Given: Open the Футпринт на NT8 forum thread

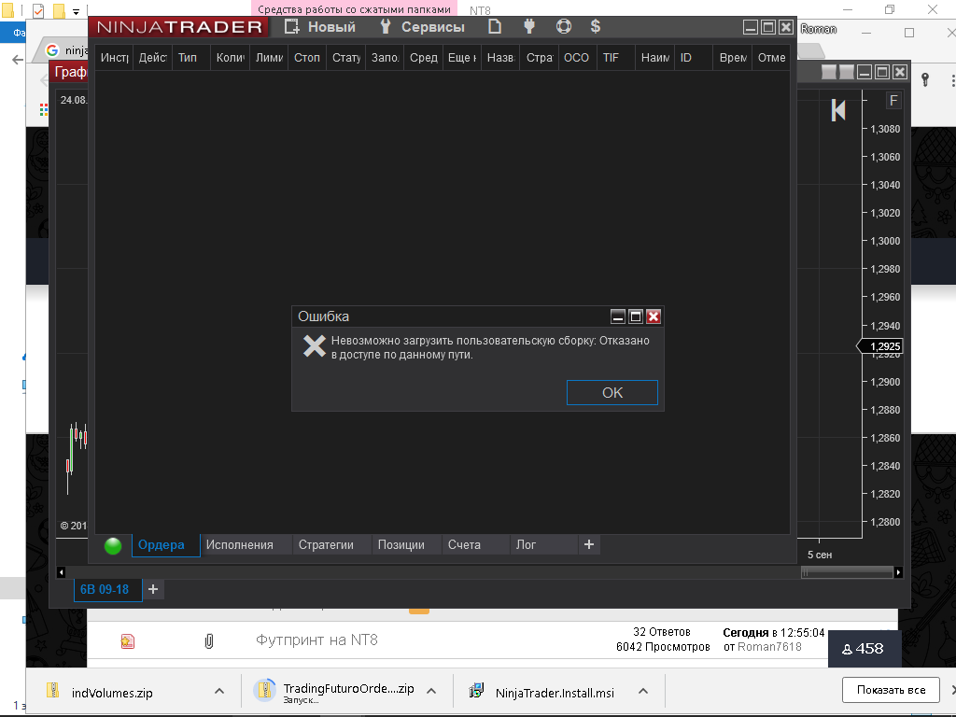Looking at the screenshot, I should point(316,640).
